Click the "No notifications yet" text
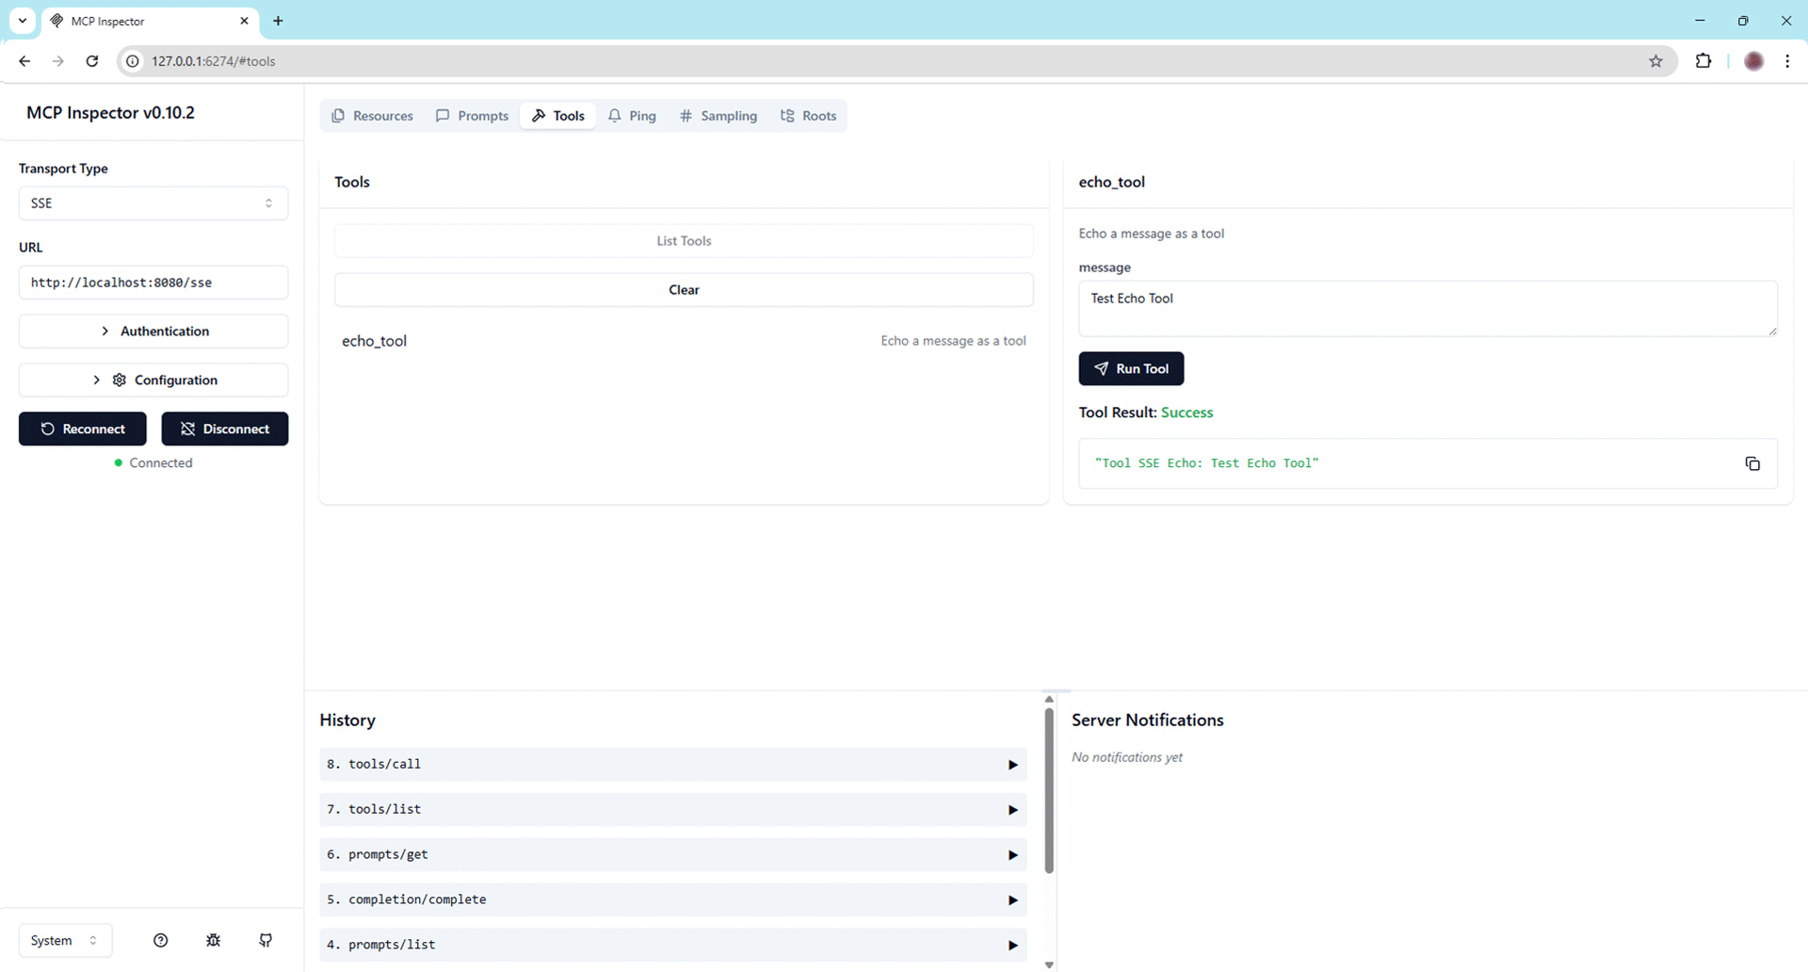1808x972 pixels. 1127,757
